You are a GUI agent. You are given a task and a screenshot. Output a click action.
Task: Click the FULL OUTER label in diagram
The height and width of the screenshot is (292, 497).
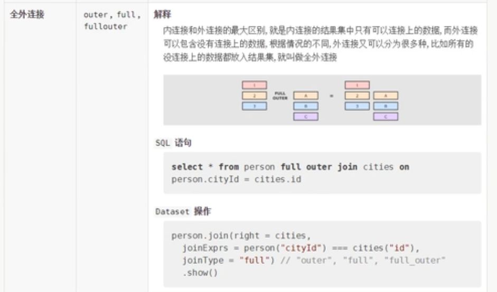[280, 96]
